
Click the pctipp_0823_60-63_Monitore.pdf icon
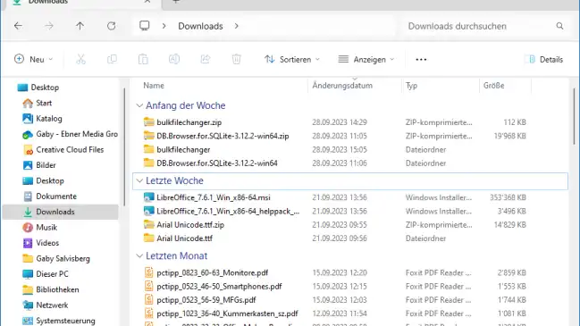point(148,272)
